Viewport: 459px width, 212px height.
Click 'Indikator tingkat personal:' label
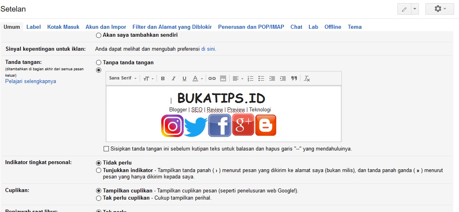[38, 162]
